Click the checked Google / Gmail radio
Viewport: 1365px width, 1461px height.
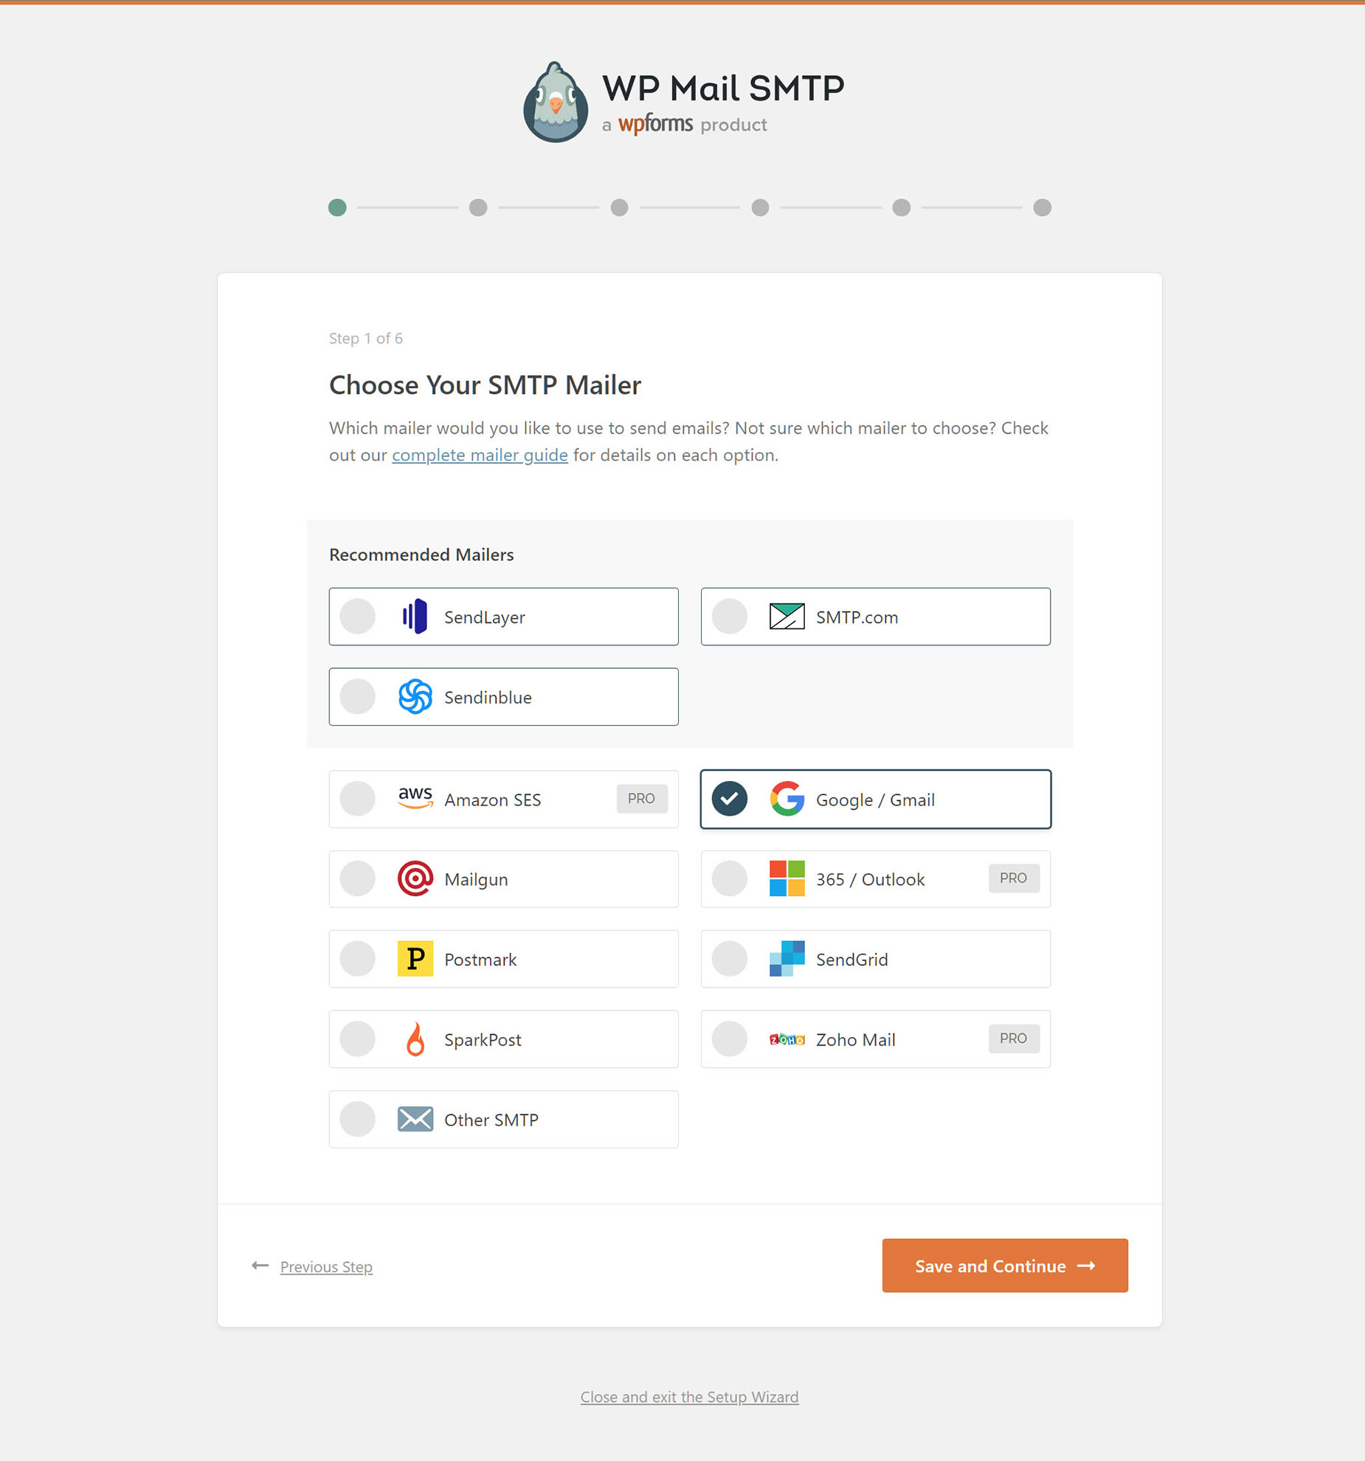tap(729, 799)
